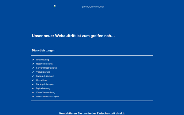This screenshot has width=184, height=115.
Task: Click the checkmark icon beside Videoüberwachung
Action: point(33,92)
